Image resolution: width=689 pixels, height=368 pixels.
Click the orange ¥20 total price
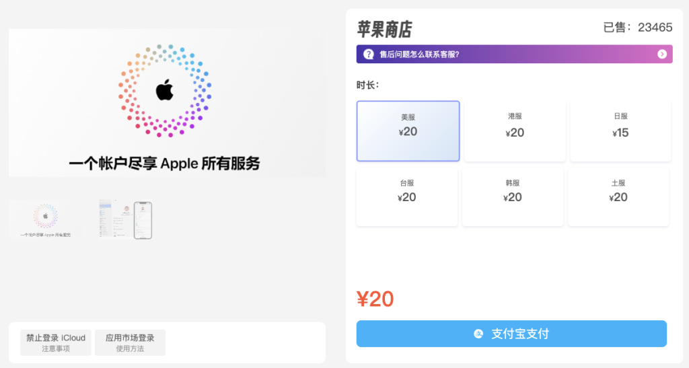(x=375, y=298)
